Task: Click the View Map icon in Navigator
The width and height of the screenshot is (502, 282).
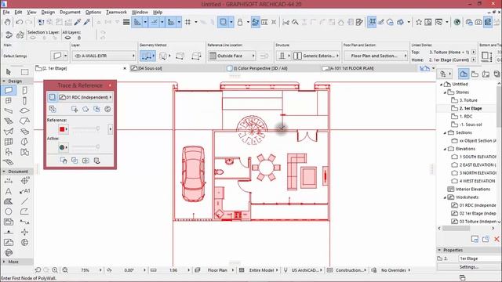Action: coord(475,74)
